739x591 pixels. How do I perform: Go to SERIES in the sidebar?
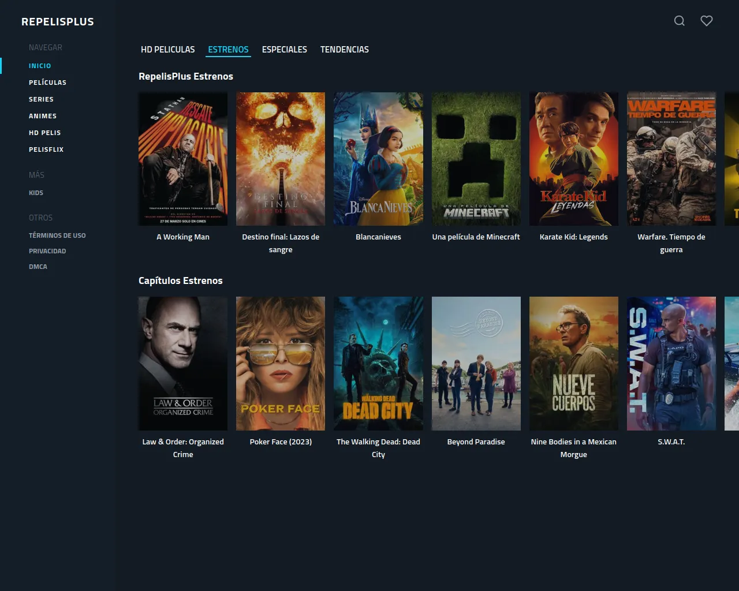[41, 99]
